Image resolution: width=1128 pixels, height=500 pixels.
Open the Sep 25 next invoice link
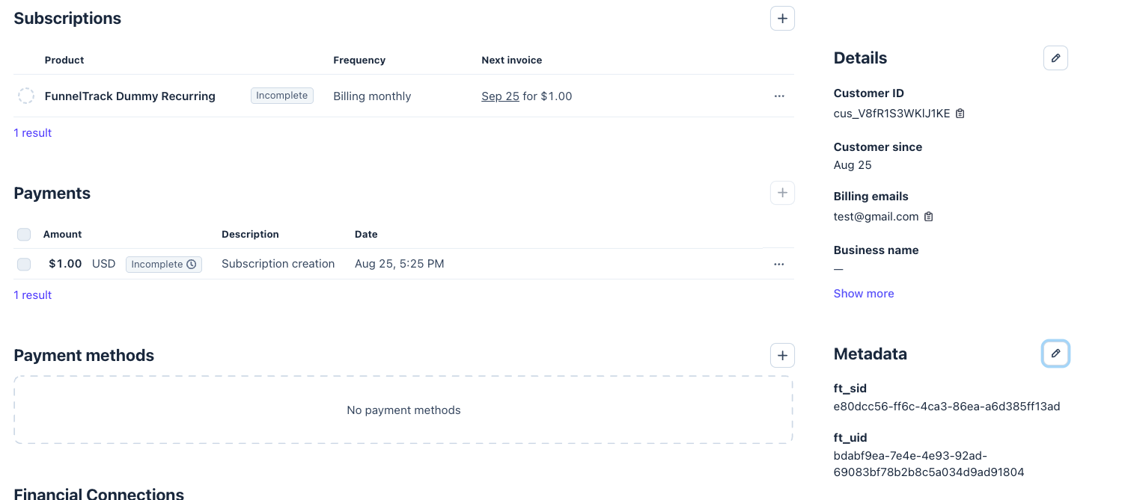pos(500,96)
